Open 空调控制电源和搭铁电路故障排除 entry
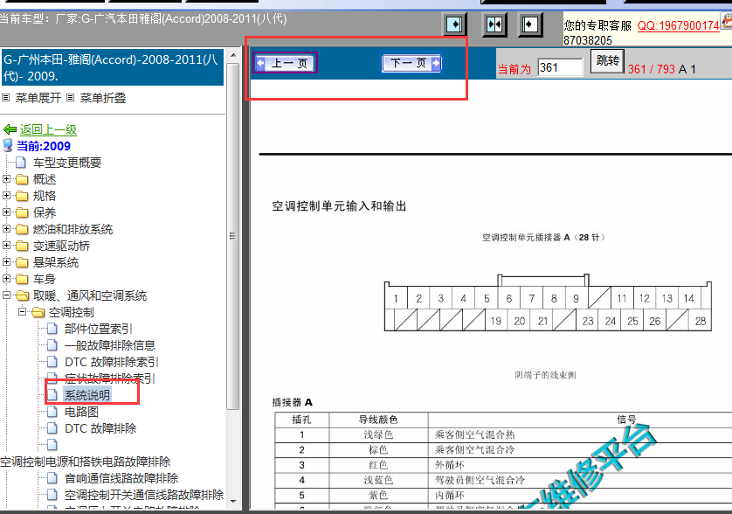 tap(86, 462)
